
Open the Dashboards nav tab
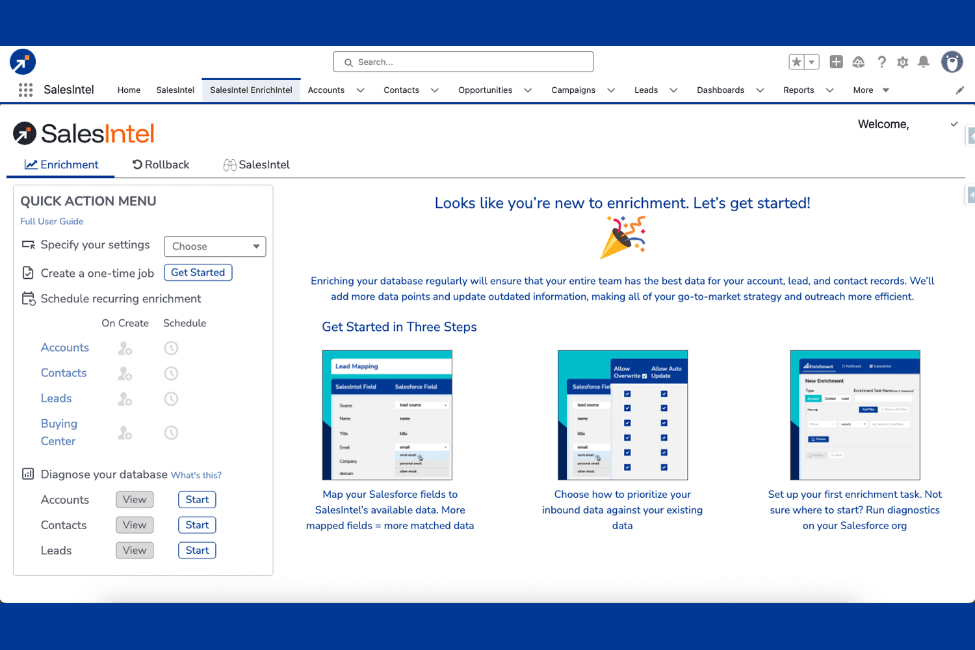coord(720,90)
